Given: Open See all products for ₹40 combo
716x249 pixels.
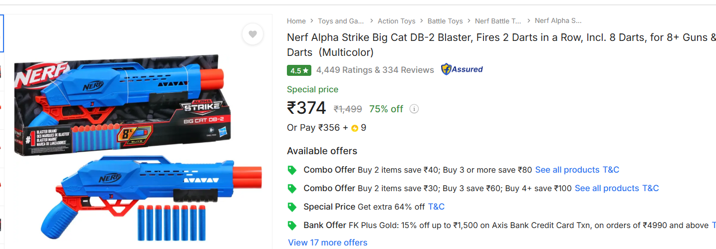Looking at the screenshot, I should pos(567,170).
